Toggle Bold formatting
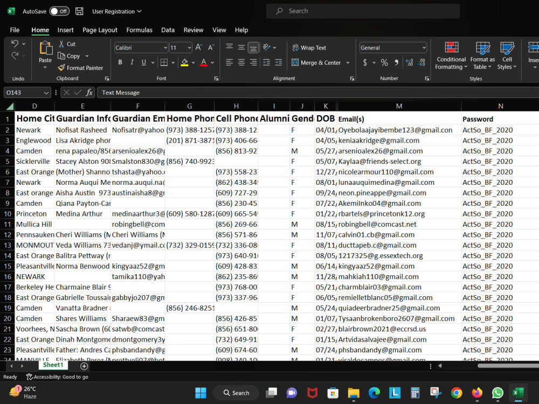Viewport: 539px width, 404px height. tap(120, 62)
